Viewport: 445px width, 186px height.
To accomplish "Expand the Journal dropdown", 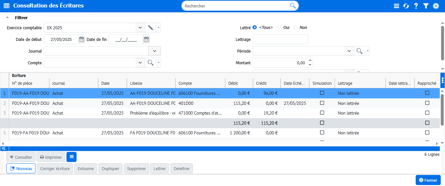I will (x=154, y=51).
